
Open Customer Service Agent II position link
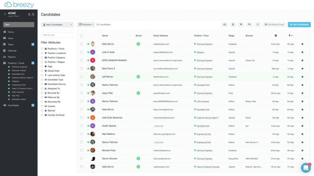(x=208, y=118)
